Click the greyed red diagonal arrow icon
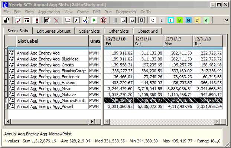Image resolution: width=231 pixels, height=148 pixels. (x=56, y=20)
